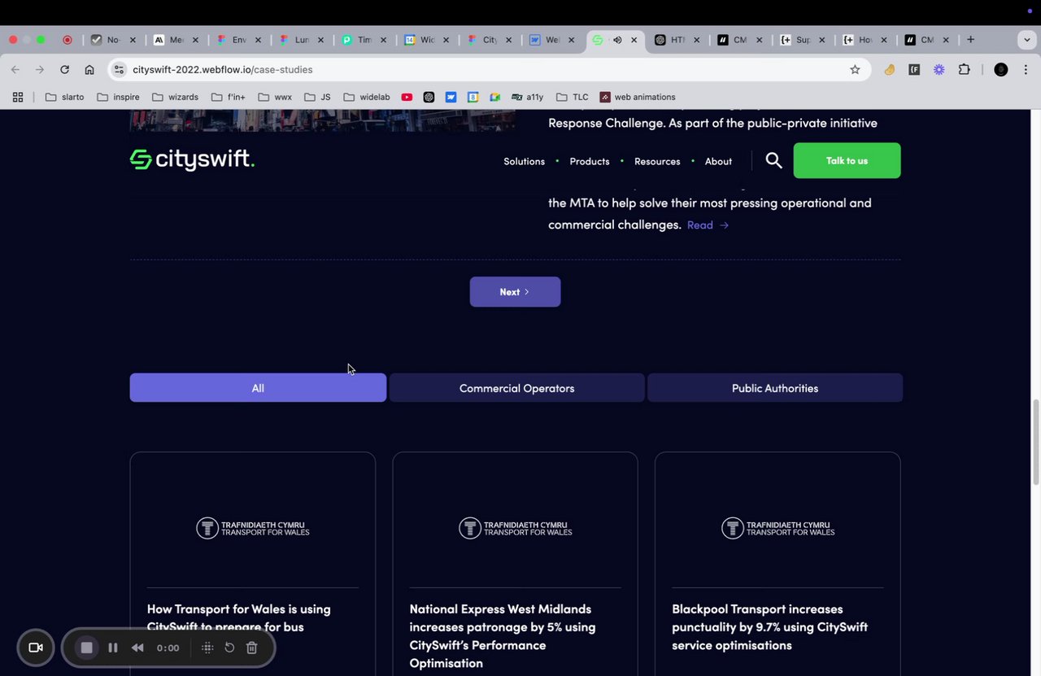1041x676 pixels.
Task: Filter by Public Authorities
Action: (775, 388)
